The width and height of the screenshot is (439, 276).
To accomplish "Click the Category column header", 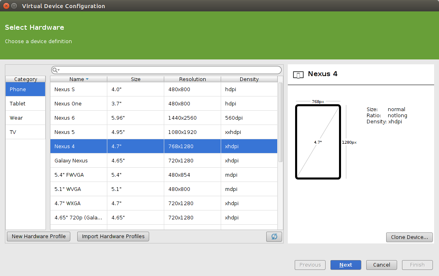I will (x=26, y=79).
